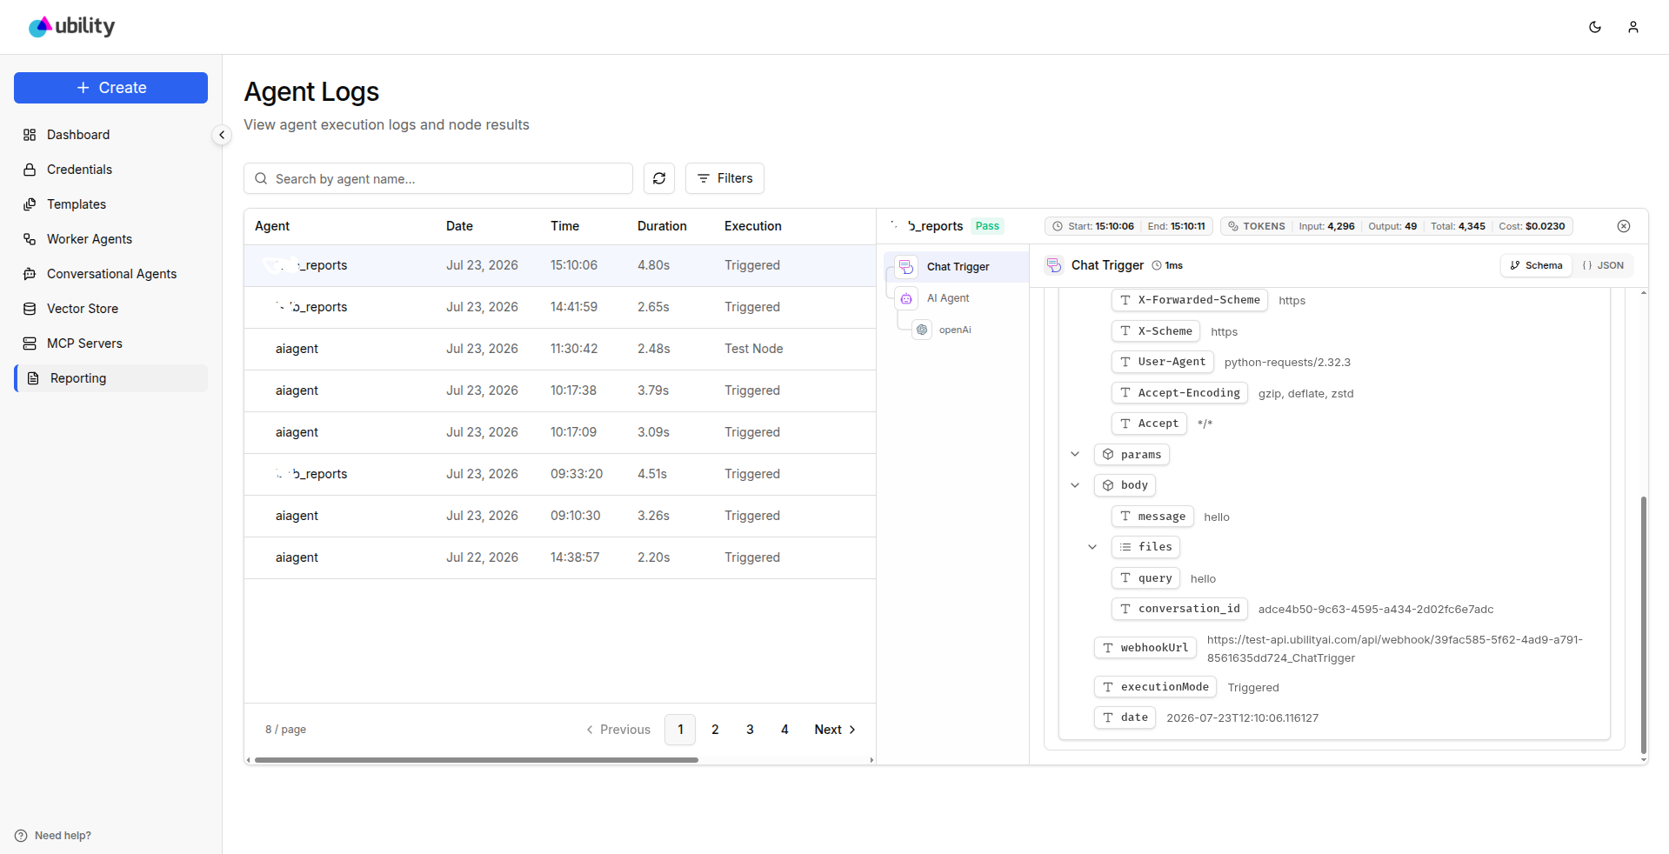Collapse the params object
Viewport: 1669px width, 854px height.
[x=1075, y=454]
